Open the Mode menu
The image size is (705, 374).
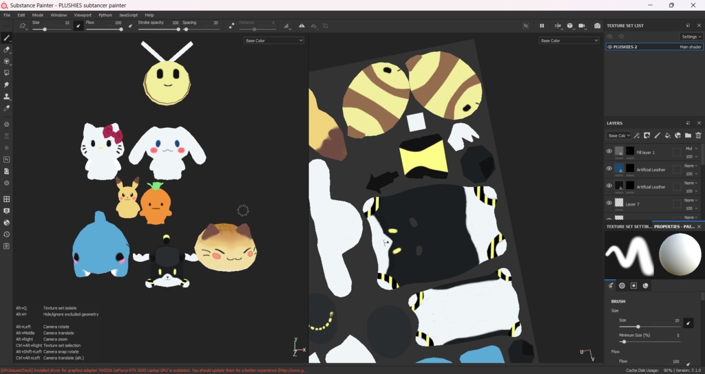38,15
